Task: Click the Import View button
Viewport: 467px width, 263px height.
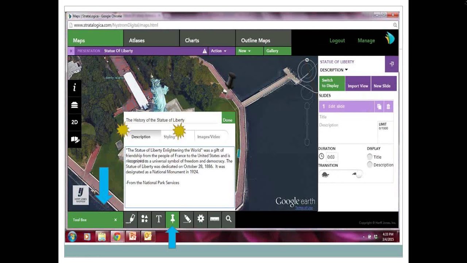Action: (358, 83)
